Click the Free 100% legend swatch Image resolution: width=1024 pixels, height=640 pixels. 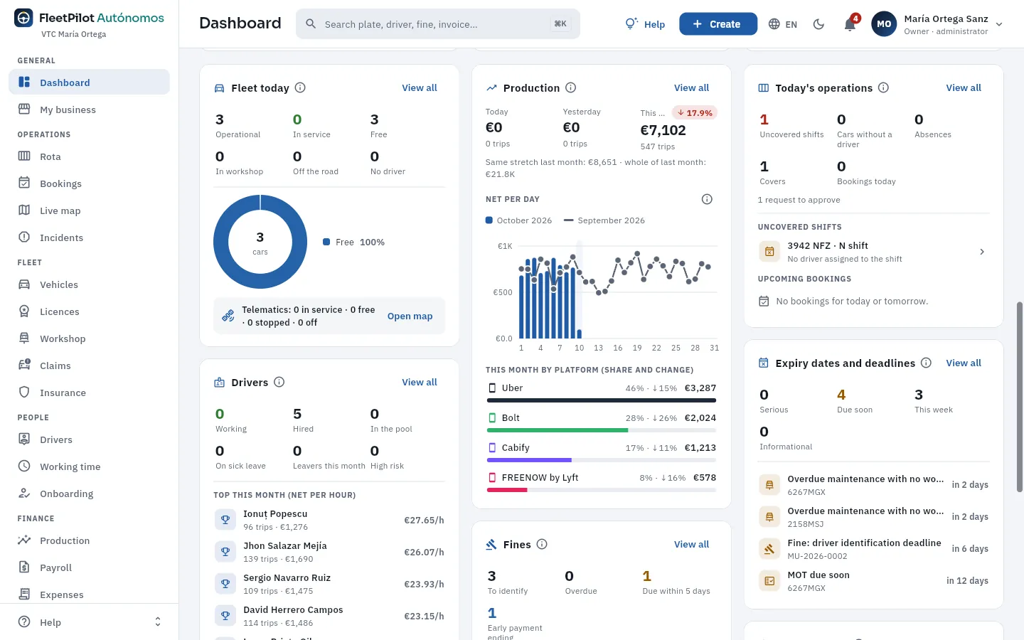(326, 242)
